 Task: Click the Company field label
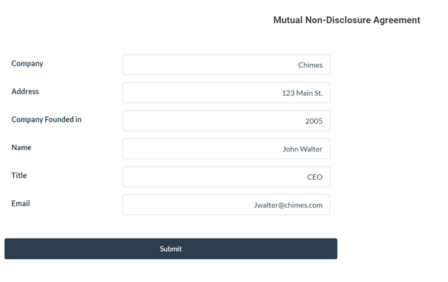tap(27, 63)
